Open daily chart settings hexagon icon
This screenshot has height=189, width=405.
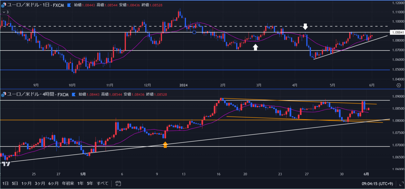click(x=399, y=85)
